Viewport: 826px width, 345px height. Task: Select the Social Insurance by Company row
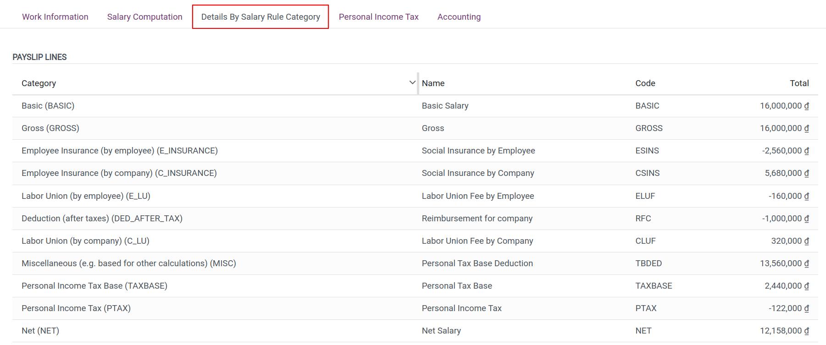click(x=478, y=173)
